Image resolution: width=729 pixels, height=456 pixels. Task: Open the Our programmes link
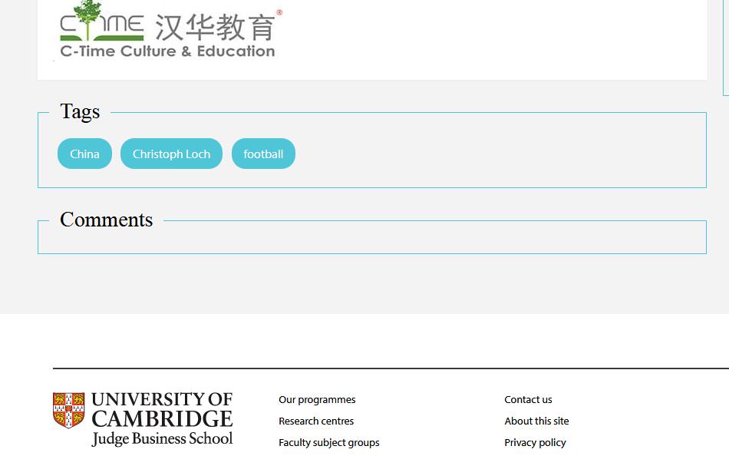coord(317,399)
